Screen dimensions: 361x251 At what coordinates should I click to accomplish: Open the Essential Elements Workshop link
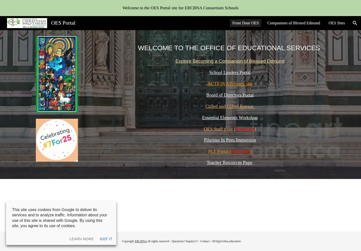tap(230, 118)
